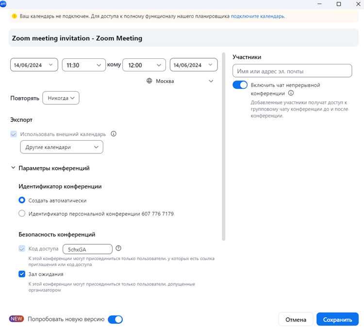Toggle the continuous meeting chat switch

tap(240, 85)
